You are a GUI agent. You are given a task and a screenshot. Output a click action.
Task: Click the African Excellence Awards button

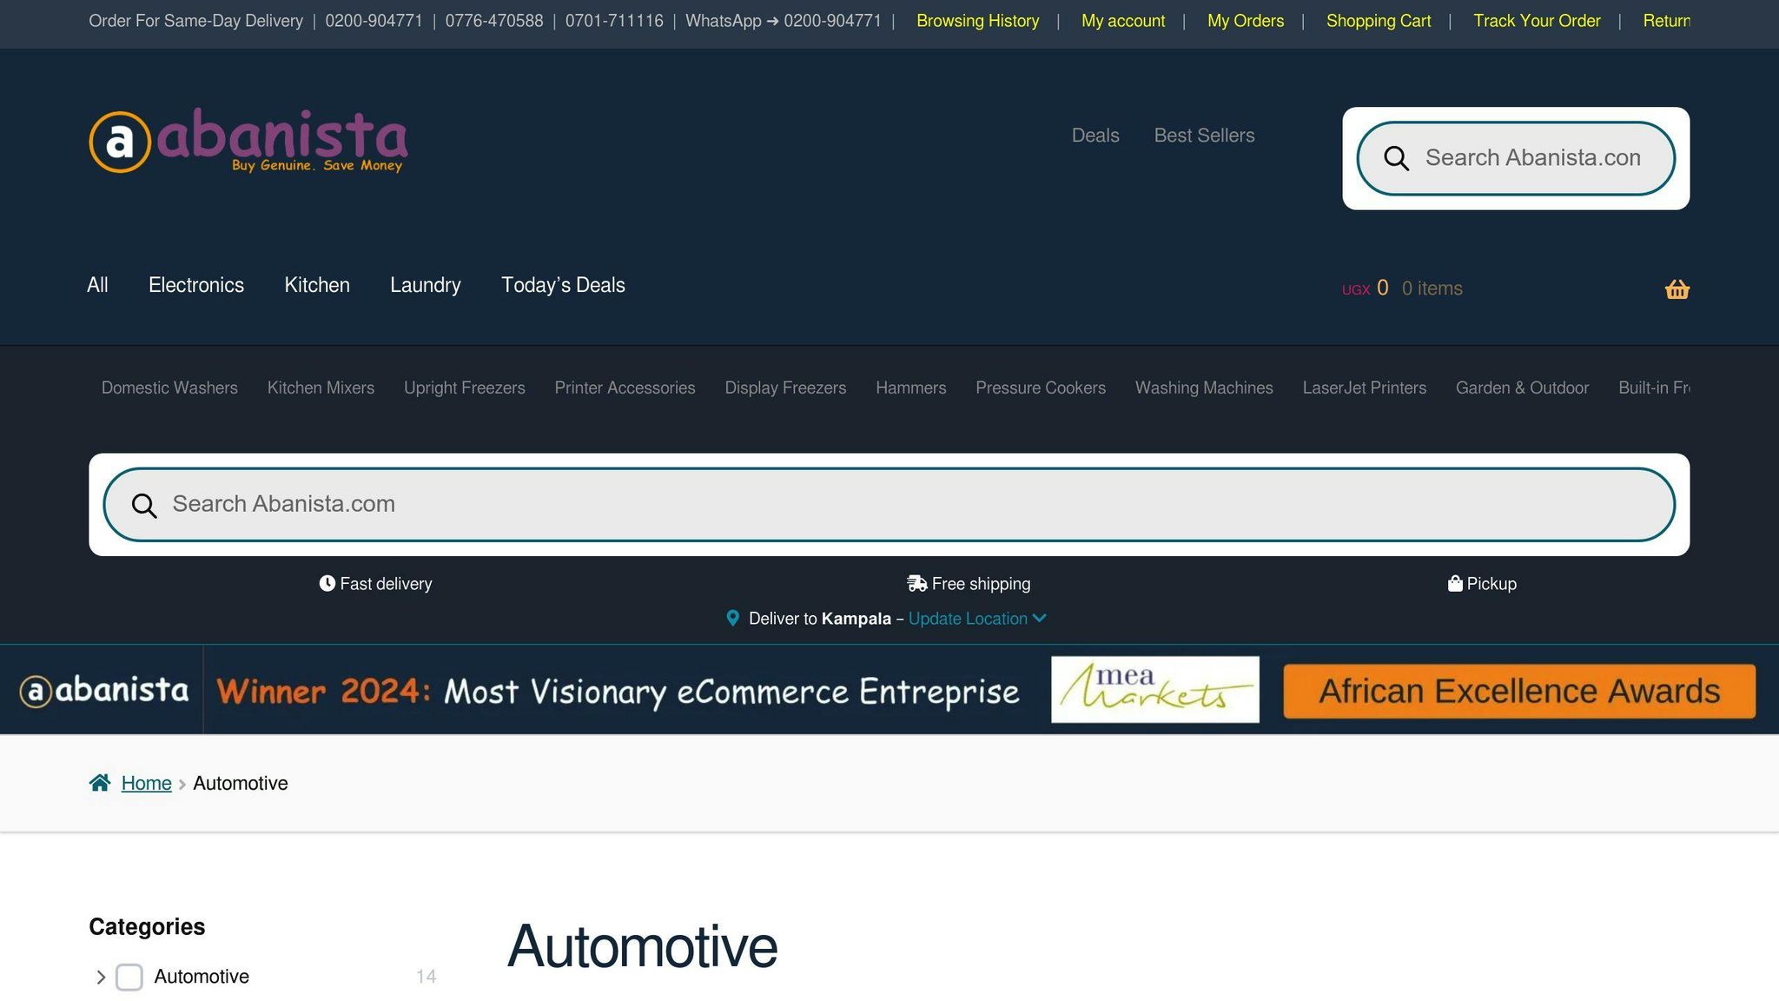click(1519, 691)
